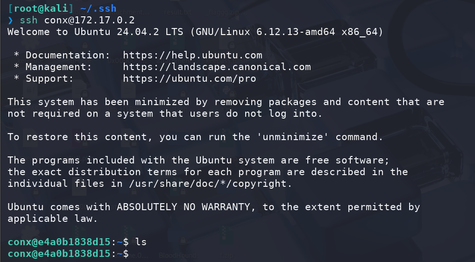Click the Documentation: label
Image resolution: width=475 pixels, height=262 pixels.
coord(68,55)
